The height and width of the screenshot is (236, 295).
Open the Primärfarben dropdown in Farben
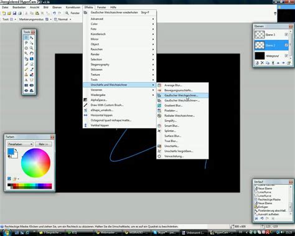(x=20, y=144)
